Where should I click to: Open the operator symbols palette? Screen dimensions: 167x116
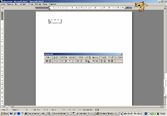pyautogui.click(x=72, y=58)
